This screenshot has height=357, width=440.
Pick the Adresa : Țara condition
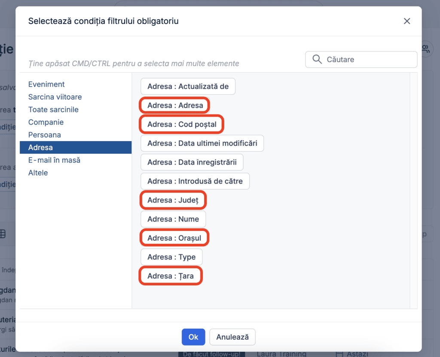171,276
